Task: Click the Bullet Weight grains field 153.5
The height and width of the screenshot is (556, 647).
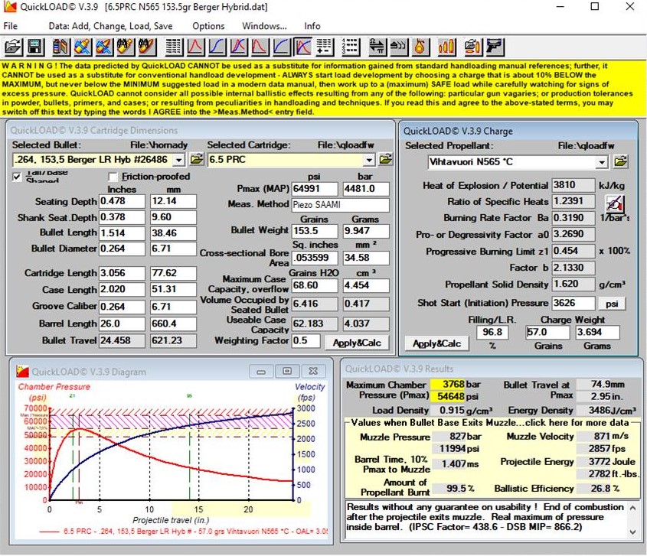Action: click(315, 231)
